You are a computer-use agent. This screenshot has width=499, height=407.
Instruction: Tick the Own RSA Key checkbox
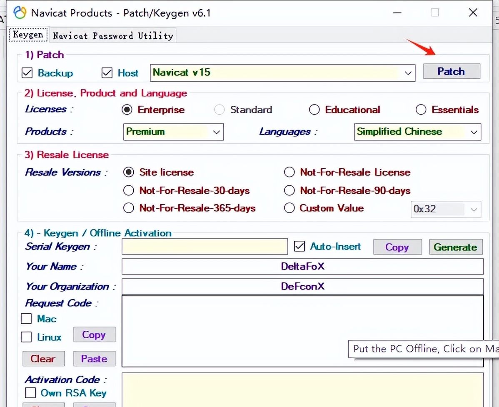tap(30, 393)
